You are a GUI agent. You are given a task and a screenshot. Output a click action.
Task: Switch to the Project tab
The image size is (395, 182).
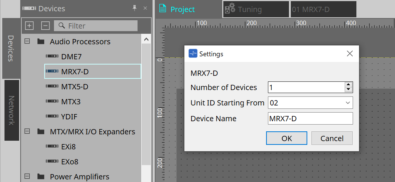[188, 9]
